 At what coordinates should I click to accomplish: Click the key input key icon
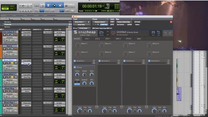[x=75, y=28]
